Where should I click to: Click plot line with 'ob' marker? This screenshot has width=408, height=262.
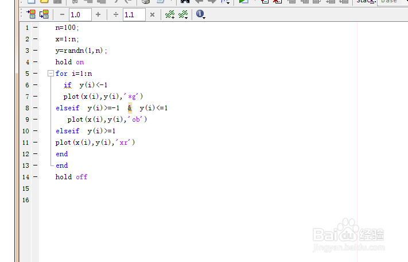pos(107,120)
